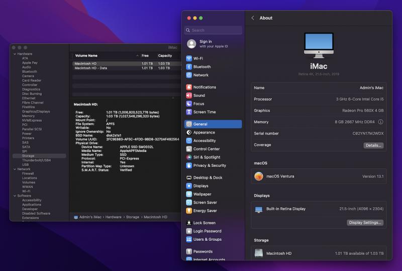This screenshot has width=402, height=271.
Task: Go back using About chevron
Action: [253, 18]
